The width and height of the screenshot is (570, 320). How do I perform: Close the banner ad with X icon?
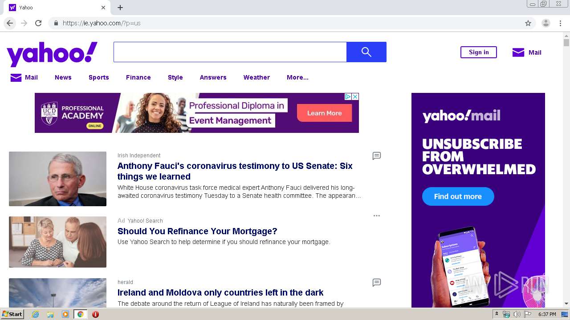point(355,96)
